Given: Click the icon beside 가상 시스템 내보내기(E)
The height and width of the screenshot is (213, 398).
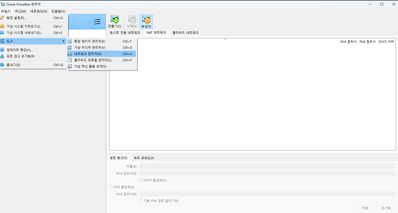Looking at the screenshot, I should point(2,33).
